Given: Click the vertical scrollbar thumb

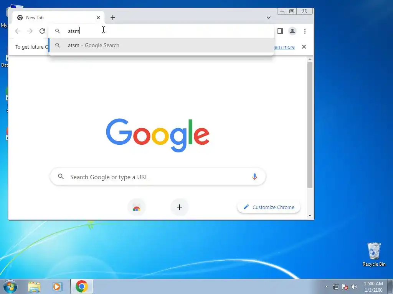Looking at the screenshot, I should [x=310, y=125].
